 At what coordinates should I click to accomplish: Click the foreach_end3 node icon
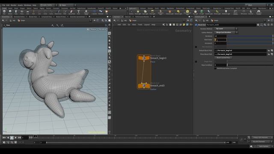click(x=144, y=86)
